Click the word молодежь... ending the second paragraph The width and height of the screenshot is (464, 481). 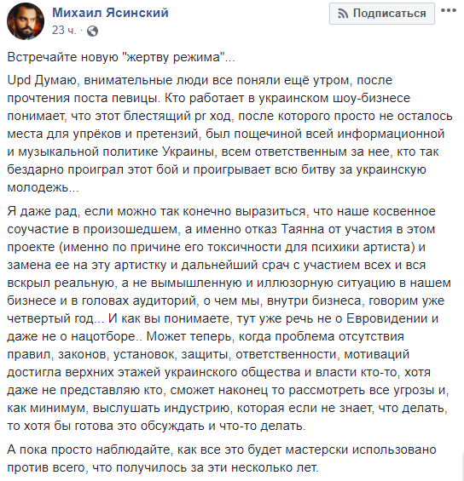(x=43, y=187)
